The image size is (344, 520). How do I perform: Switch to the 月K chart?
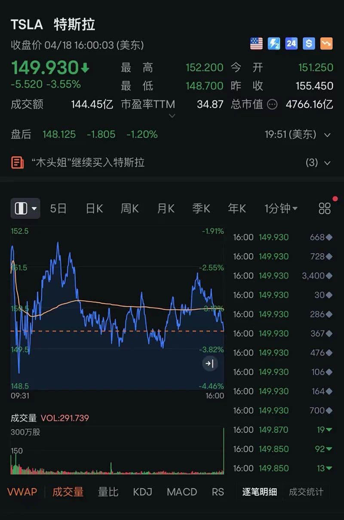pos(166,209)
